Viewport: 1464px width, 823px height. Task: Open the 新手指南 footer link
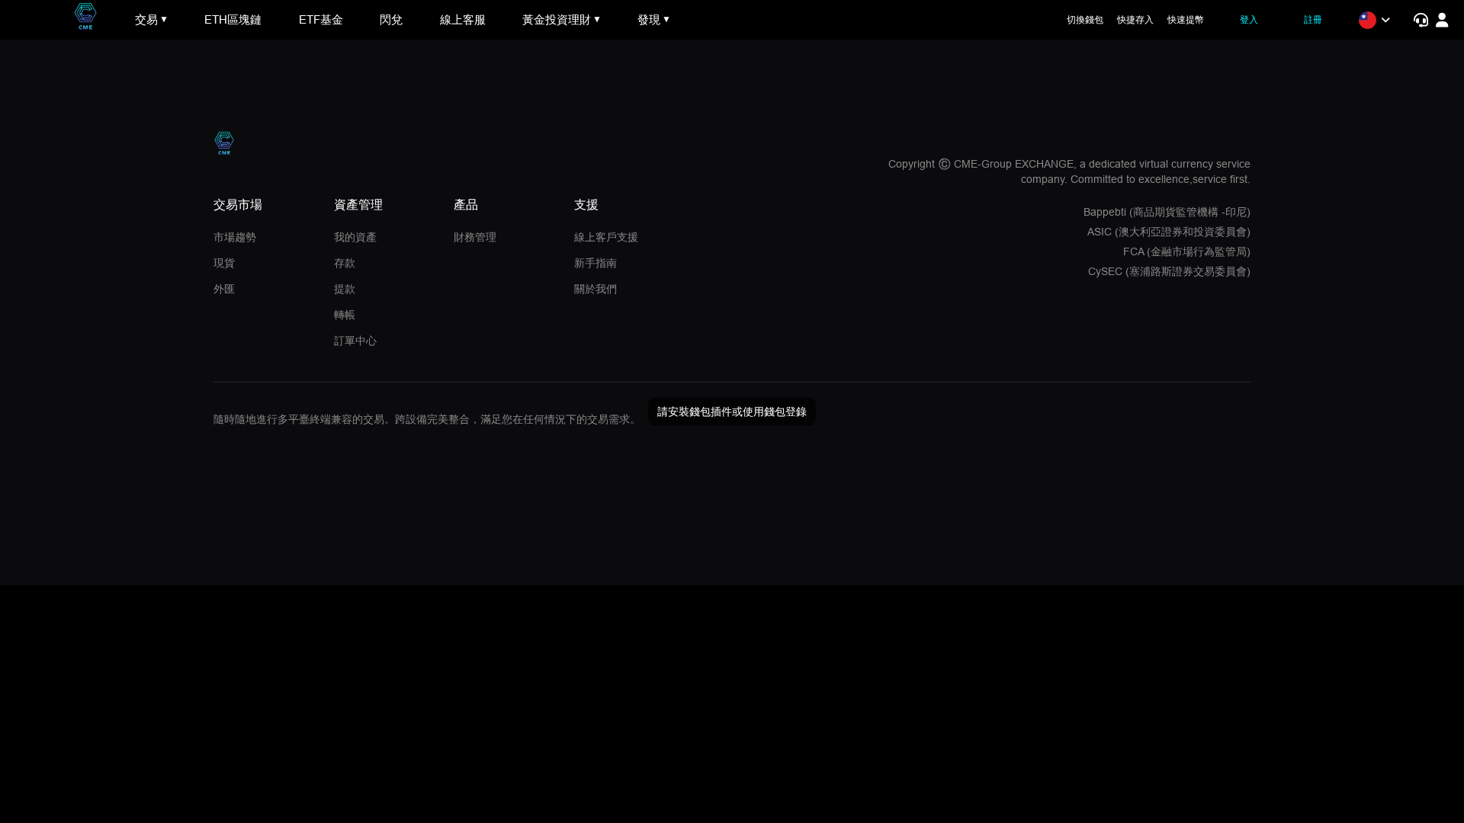pos(596,264)
